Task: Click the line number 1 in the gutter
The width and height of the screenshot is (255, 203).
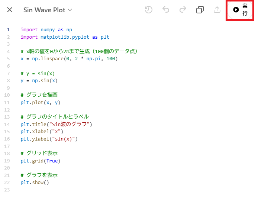Action: coord(8,30)
